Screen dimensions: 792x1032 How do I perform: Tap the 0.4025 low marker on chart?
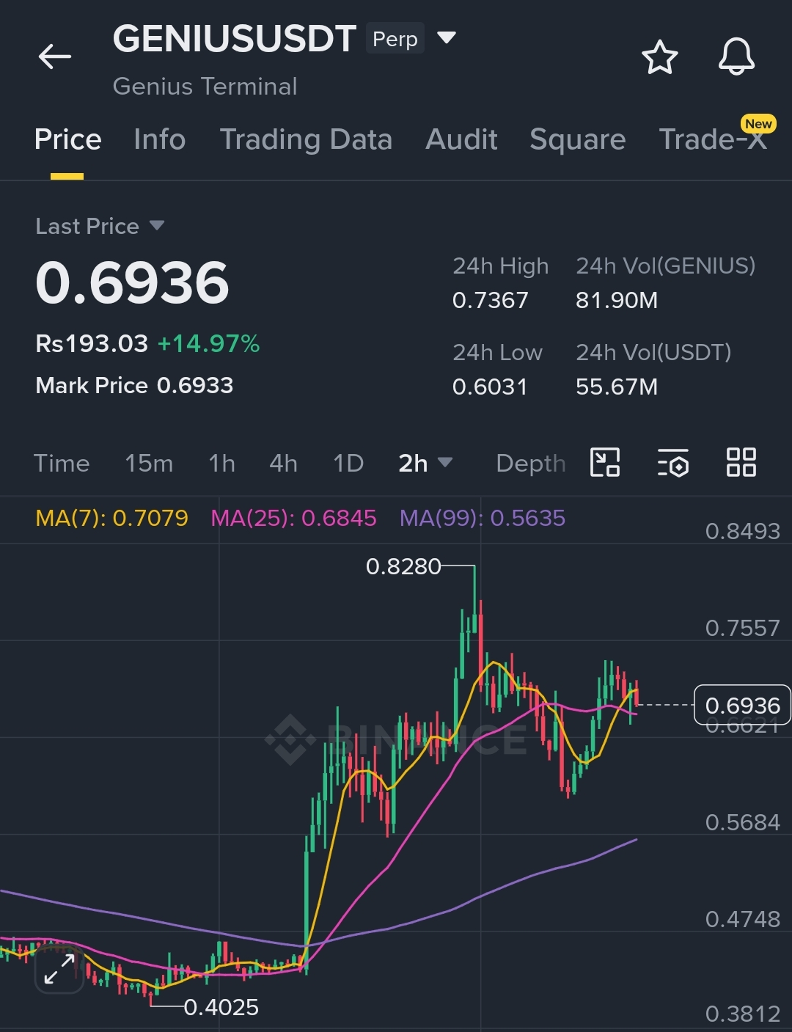click(221, 1008)
